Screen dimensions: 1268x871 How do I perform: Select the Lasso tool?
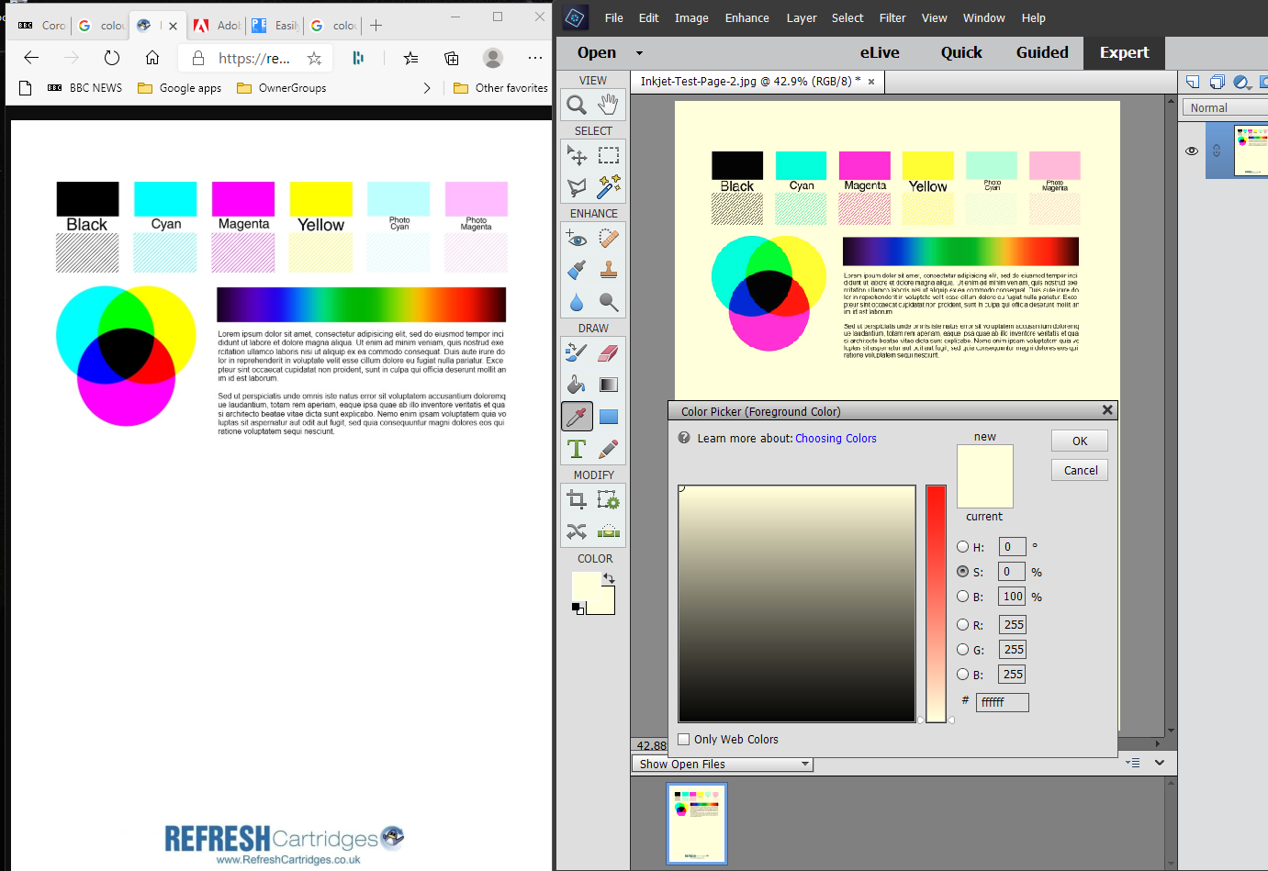576,186
